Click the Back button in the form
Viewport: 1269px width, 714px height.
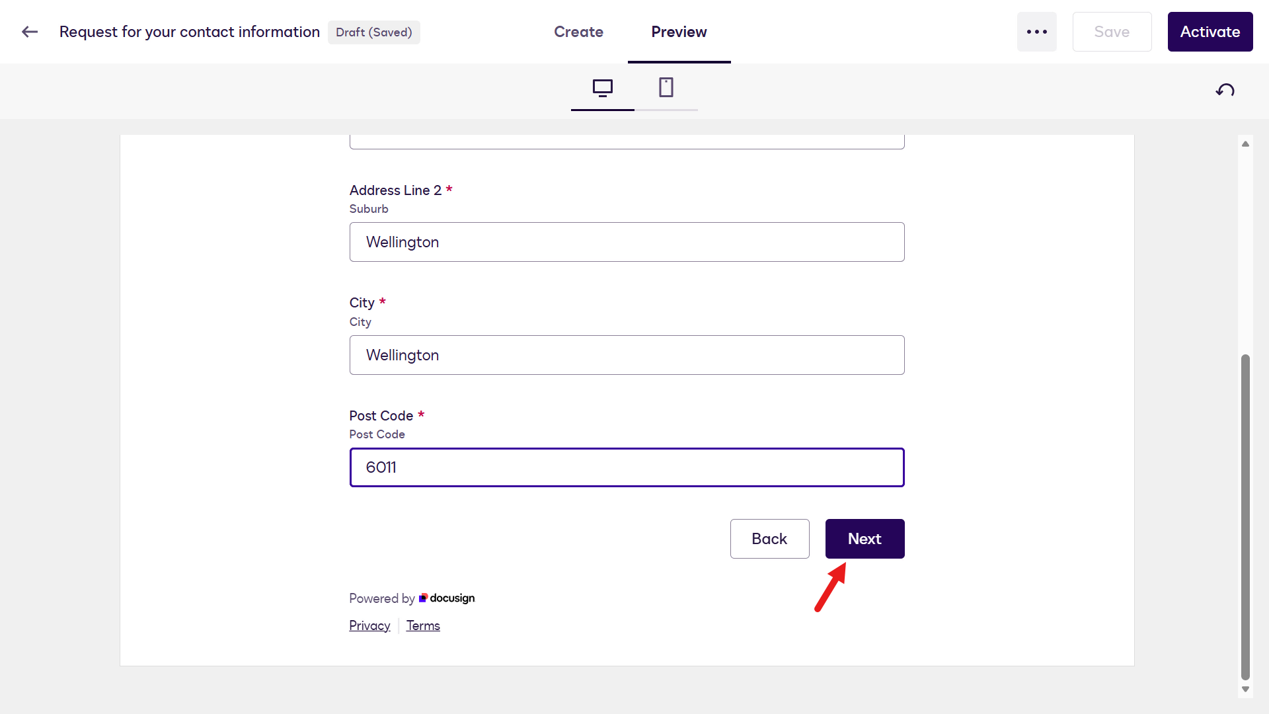pos(769,539)
